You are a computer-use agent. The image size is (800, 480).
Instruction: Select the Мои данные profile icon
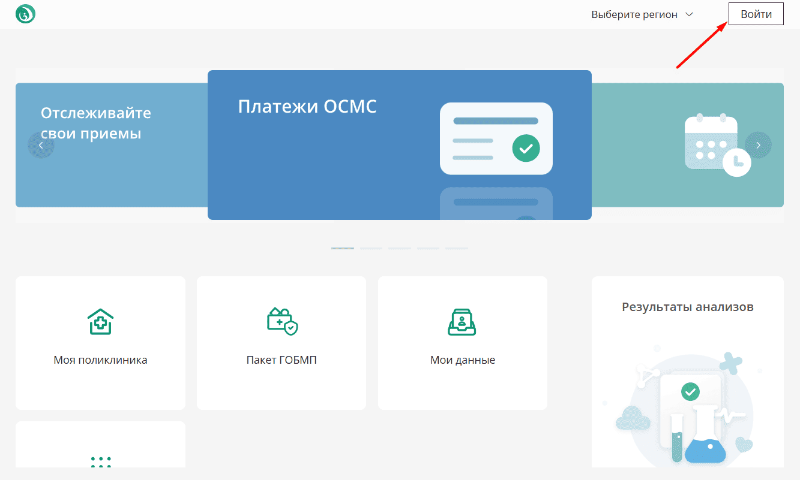click(462, 322)
